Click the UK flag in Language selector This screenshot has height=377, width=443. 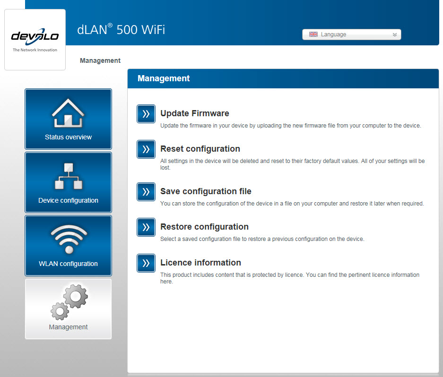(x=313, y=34)
